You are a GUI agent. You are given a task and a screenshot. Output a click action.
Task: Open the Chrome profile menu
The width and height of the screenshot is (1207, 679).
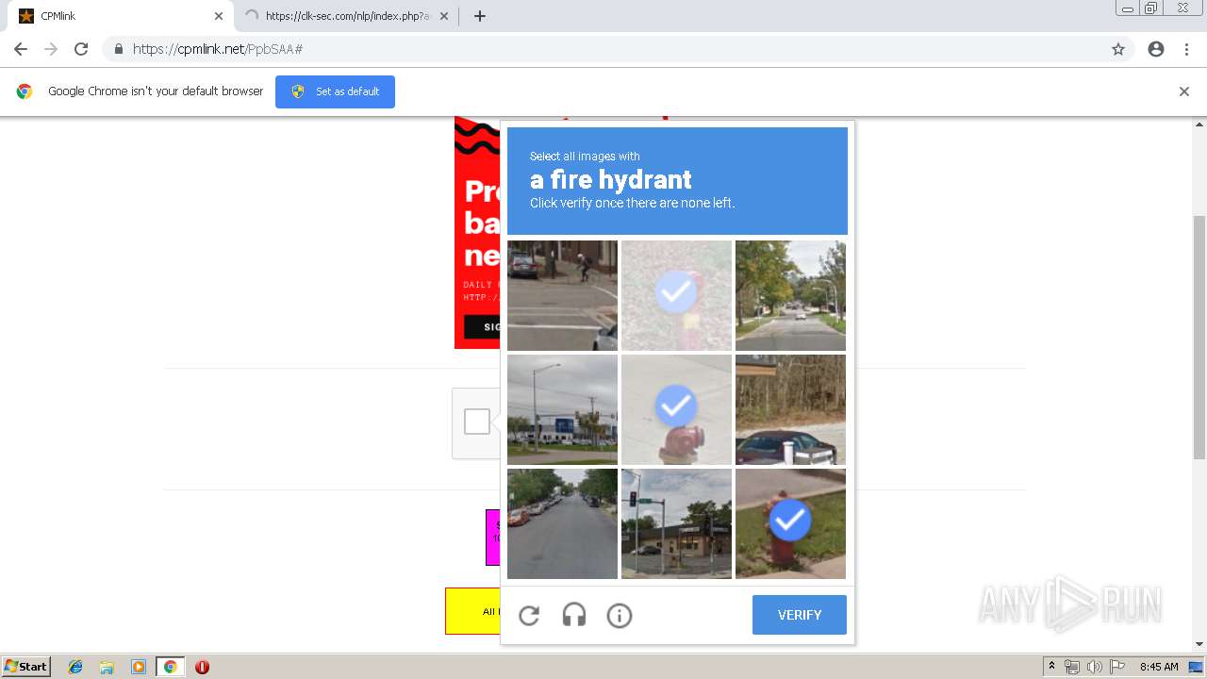pos(1156,49)
